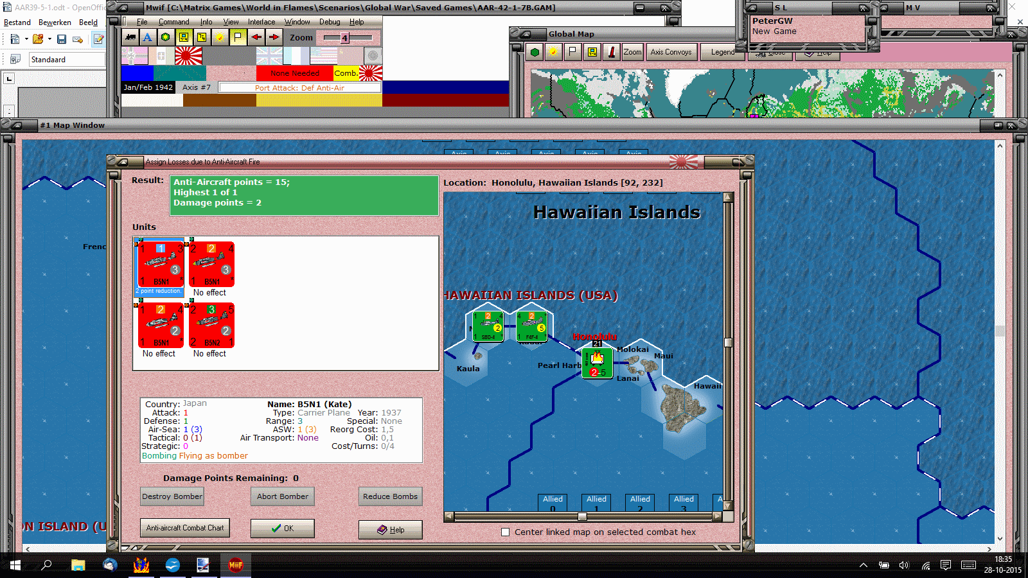The image size is (1028, 578).
Task: Click the red right arrow toolbar icon
Action: (x=274, y=37)
